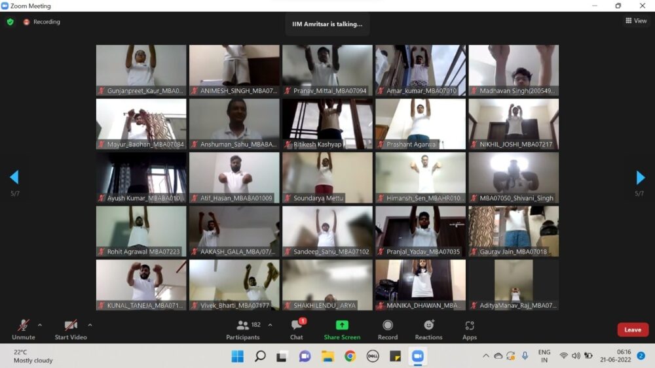Select Soundarya Mettu's video tile
Screen dimensions: 655x368
tap(327, 178)
